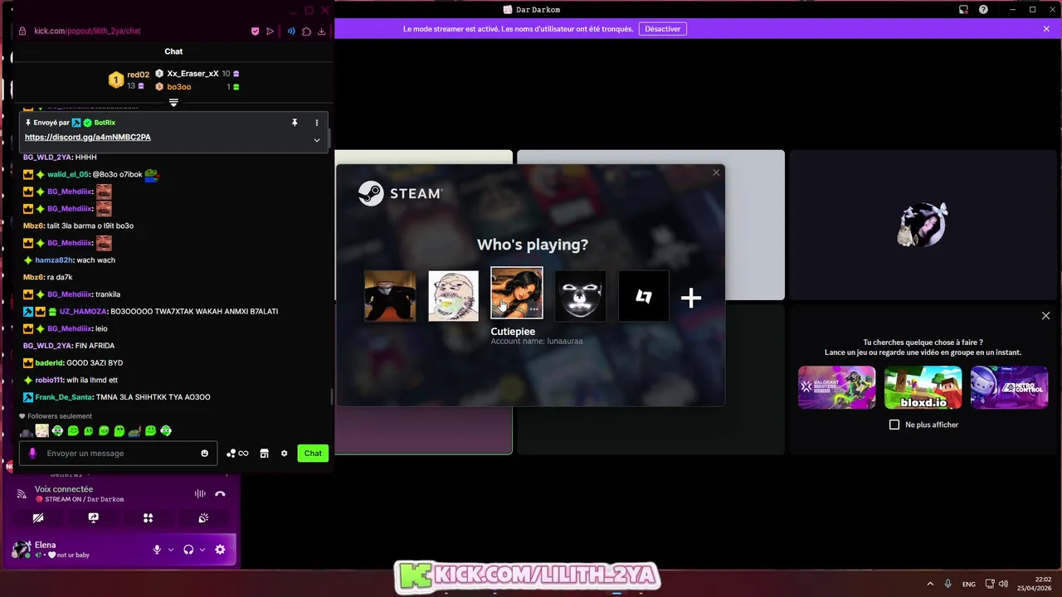Click bo3oo in leaderboard
The width and height of the screenshot is (1062, 597).
coord(179,87)
